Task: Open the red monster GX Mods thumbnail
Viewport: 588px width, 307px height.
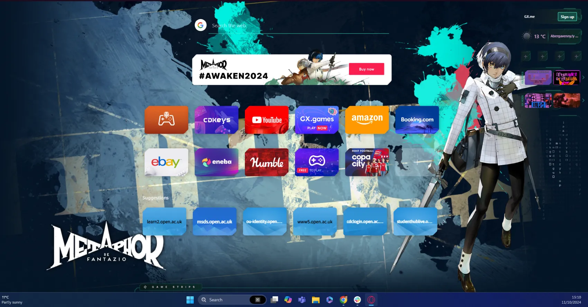Action: [567, 101]
